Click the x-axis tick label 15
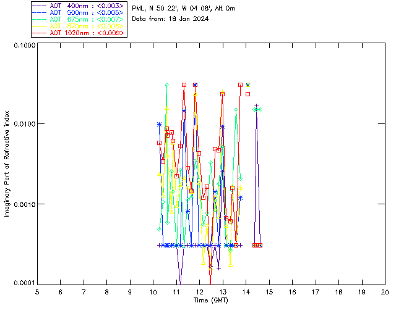The image size is (396, 316). point(269,292)
